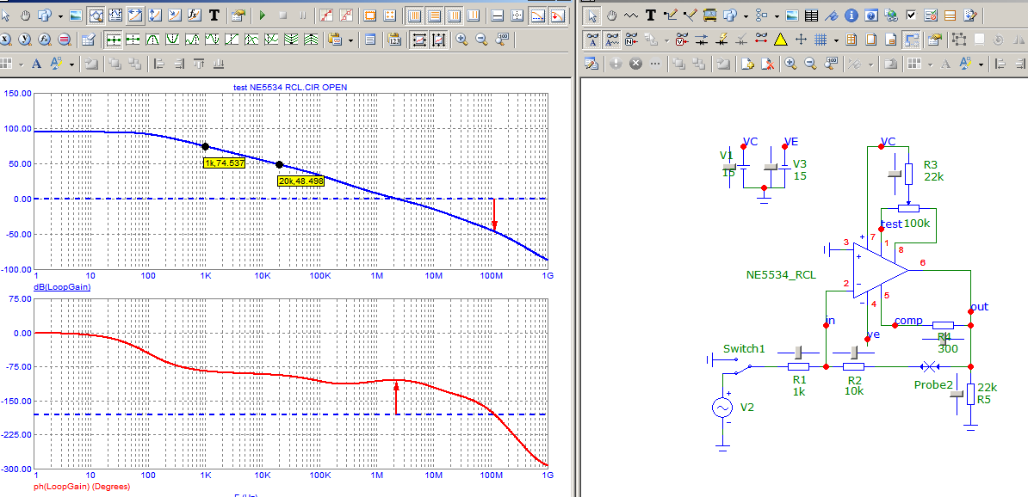Screen dimensions: 1028x497
Task: Click R3 22k slider thumb
Action: [895, 174]
